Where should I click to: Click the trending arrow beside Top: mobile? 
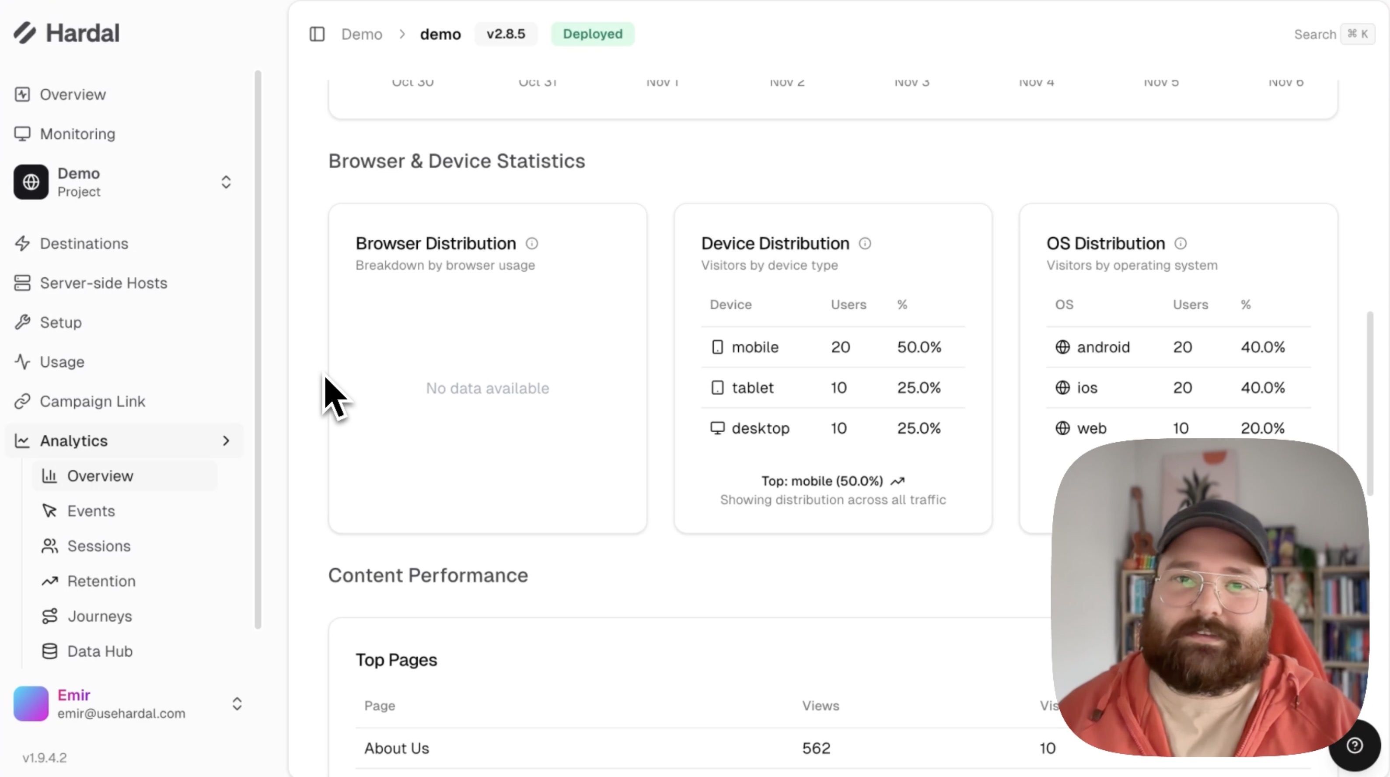tap(898, 481)
